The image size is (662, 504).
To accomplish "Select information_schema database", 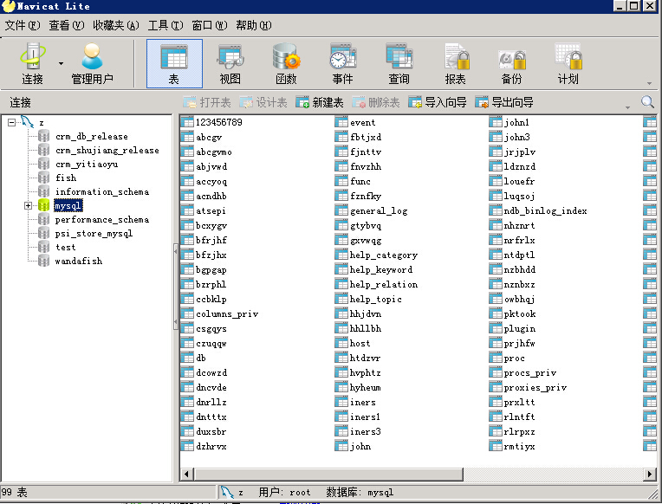I will pyautogui.click(x=102, y=191).
